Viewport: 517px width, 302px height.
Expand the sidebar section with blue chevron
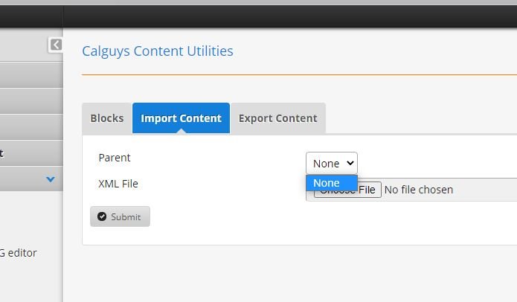click(51, 179)
